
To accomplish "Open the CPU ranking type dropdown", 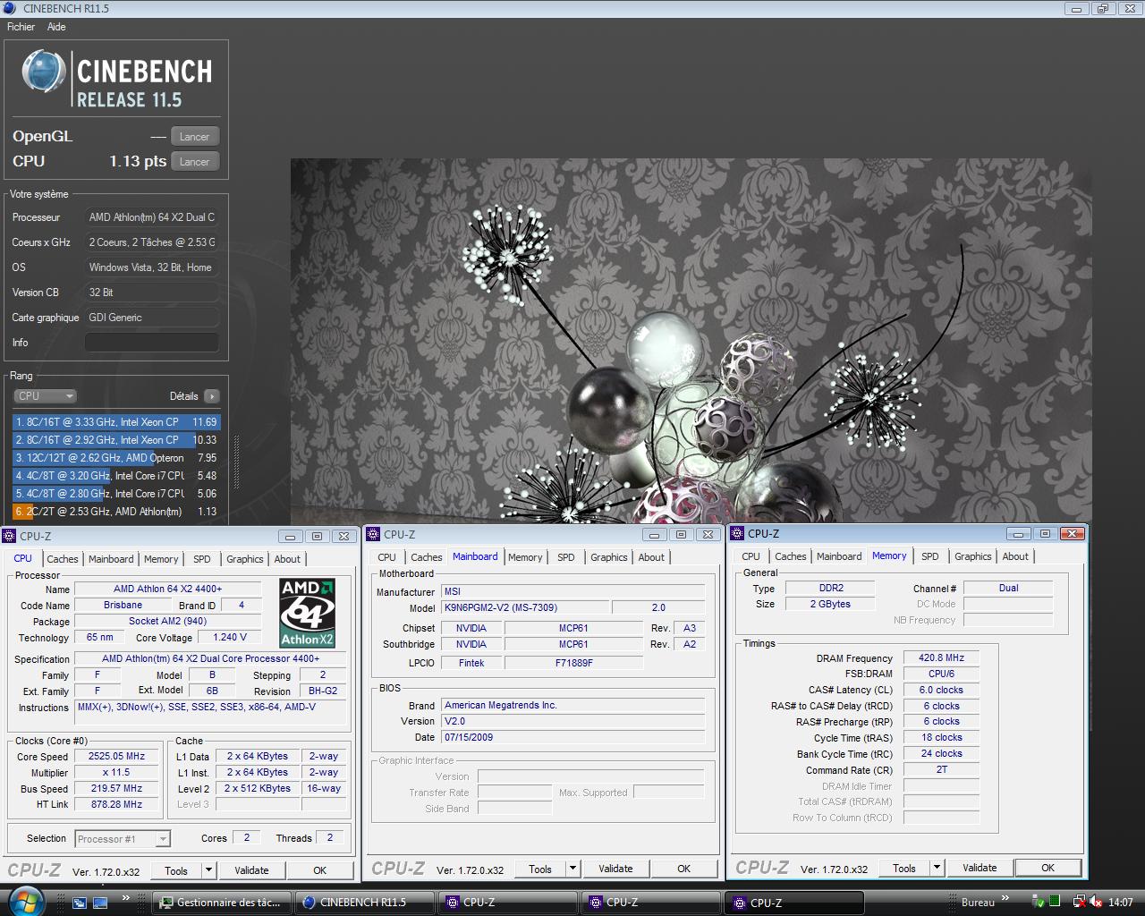I will pyautogui.click(x=45, y=395).
